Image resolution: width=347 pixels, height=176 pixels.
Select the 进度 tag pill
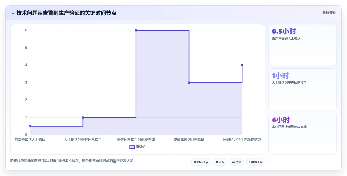tap(237, 162)
